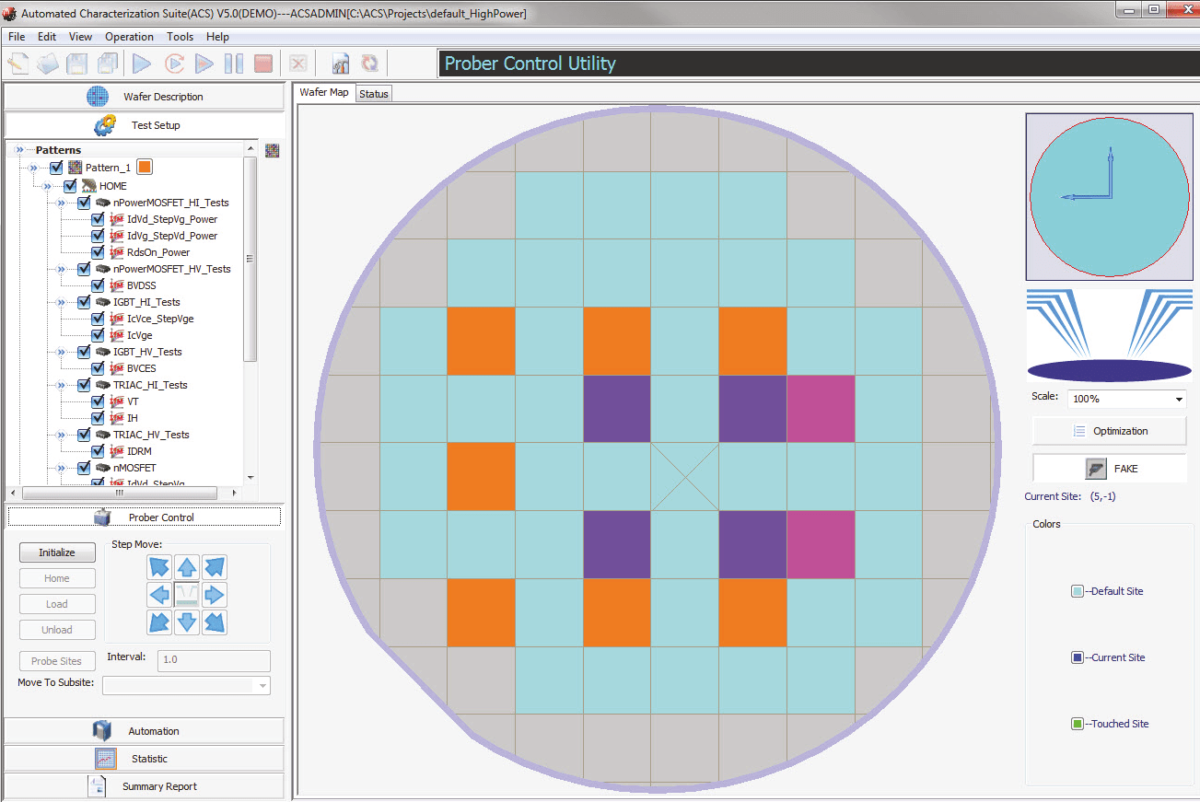
Task: Click the orange Pattern_1 color swatch
Action: click(x=145, y=168)
